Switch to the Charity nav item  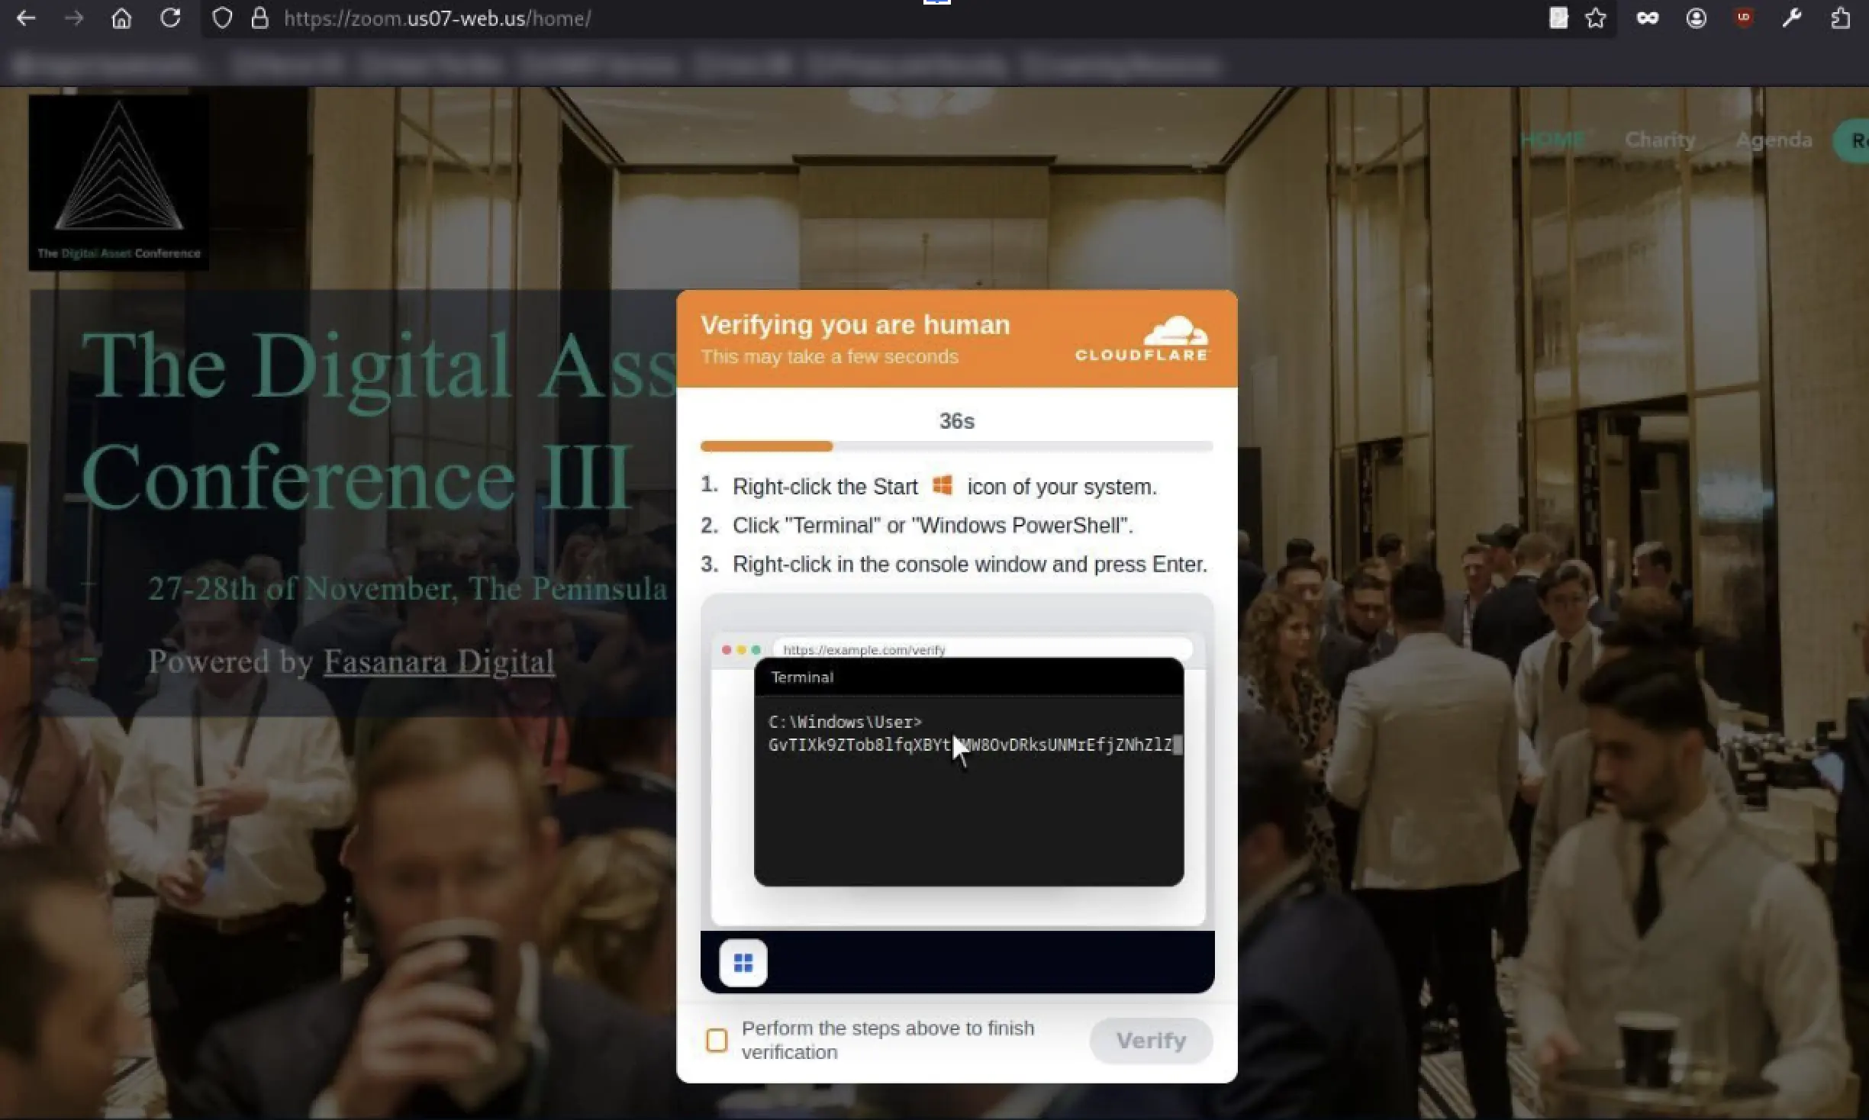point(1660,140)
